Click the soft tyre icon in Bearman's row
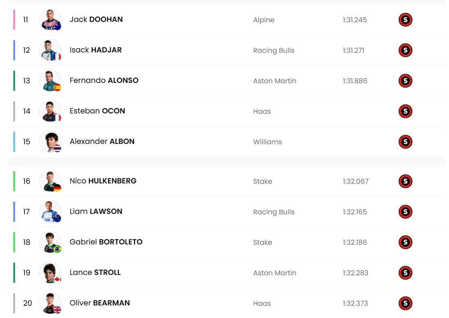The width and height of the screenshot is (449, 318). click(x=405, y=303)
